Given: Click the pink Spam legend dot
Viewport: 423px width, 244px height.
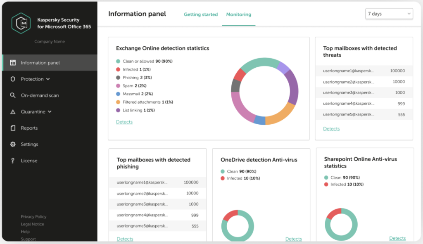Looking at the screenshot, I should (118, 86).
